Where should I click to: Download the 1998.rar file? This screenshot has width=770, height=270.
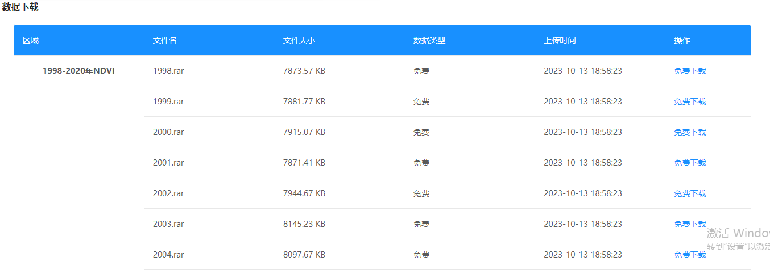690,71
